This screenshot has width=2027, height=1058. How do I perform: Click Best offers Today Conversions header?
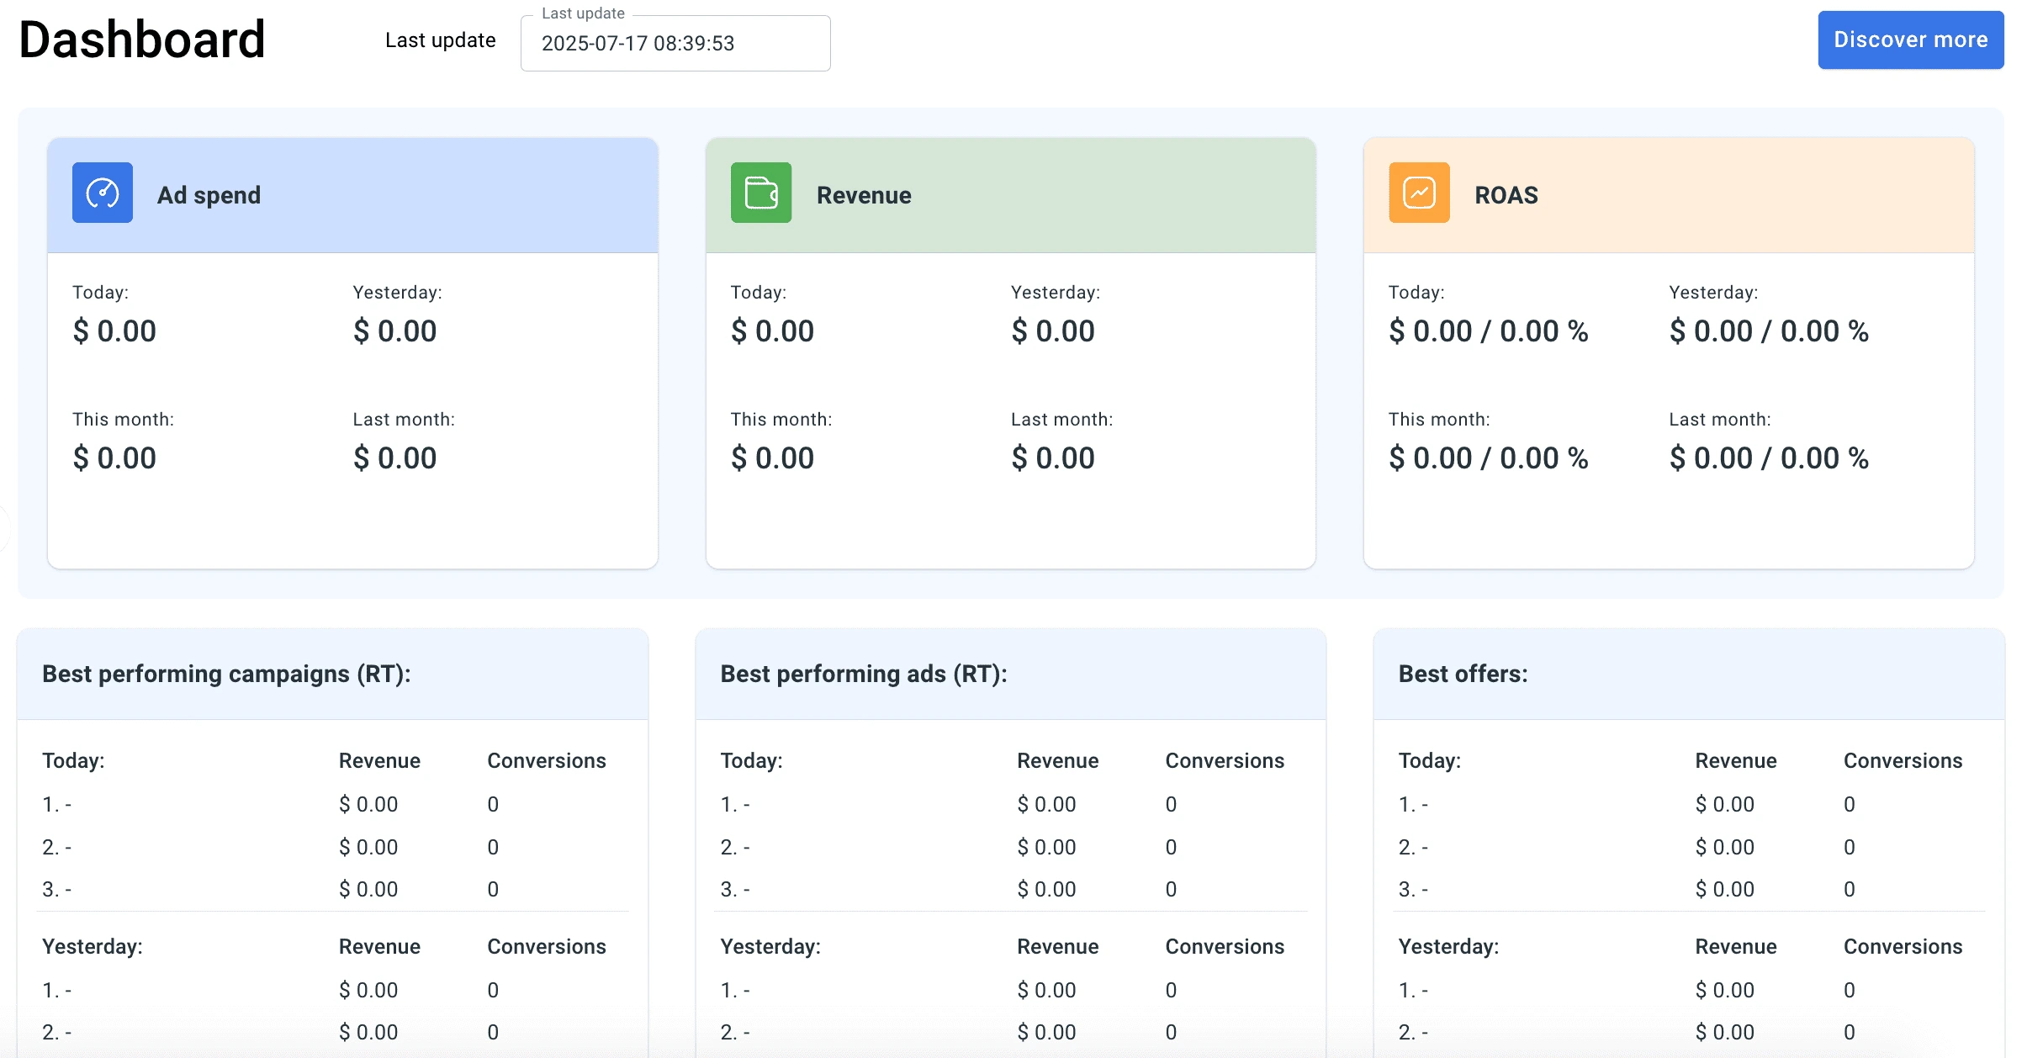coord(1903,760)
